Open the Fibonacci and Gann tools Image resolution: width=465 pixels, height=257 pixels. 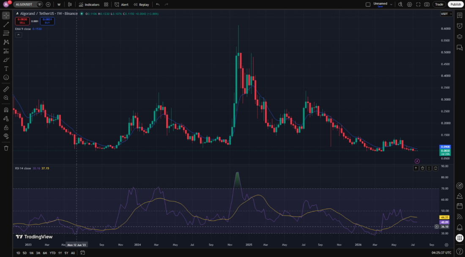tap(6, 33)
